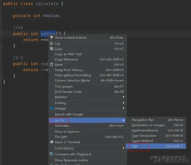Choose Open in Terminal

tap(87, 142)
